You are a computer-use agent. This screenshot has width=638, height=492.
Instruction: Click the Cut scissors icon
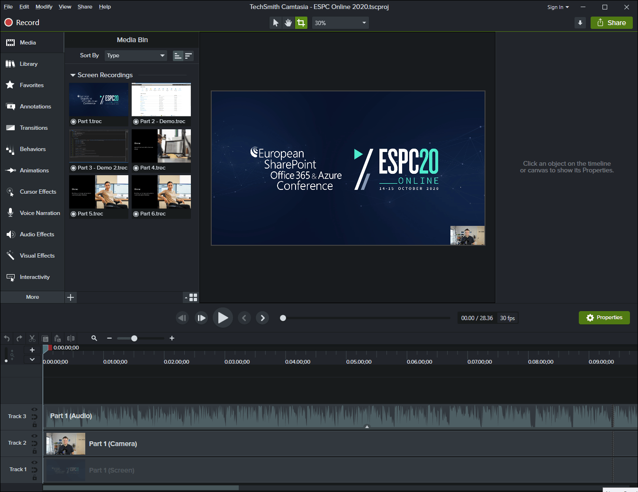pyautogui.click(x=32, y=339)
